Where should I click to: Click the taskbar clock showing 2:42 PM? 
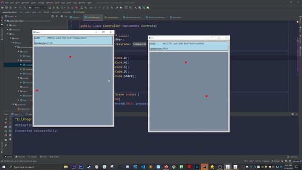pos(288,167)
